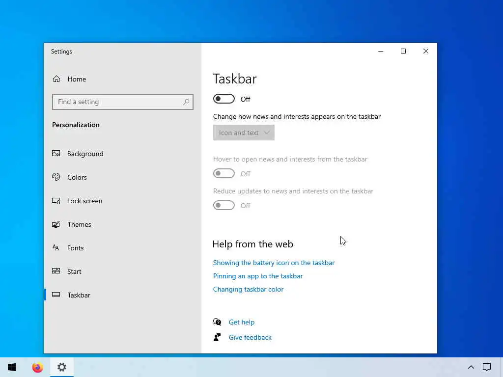This screenshot has height=377, width=503.
Task: Click the Help from the web heading
Action: (253, 244)
